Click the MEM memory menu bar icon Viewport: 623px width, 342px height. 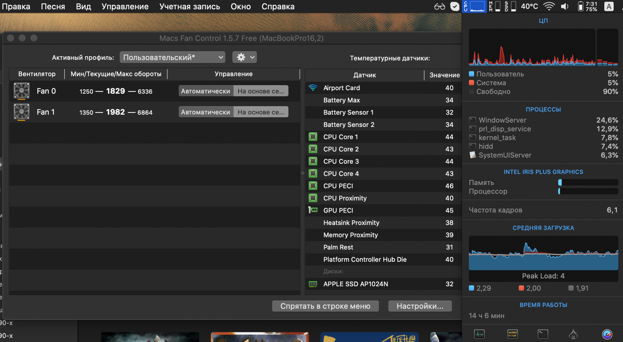495,6
